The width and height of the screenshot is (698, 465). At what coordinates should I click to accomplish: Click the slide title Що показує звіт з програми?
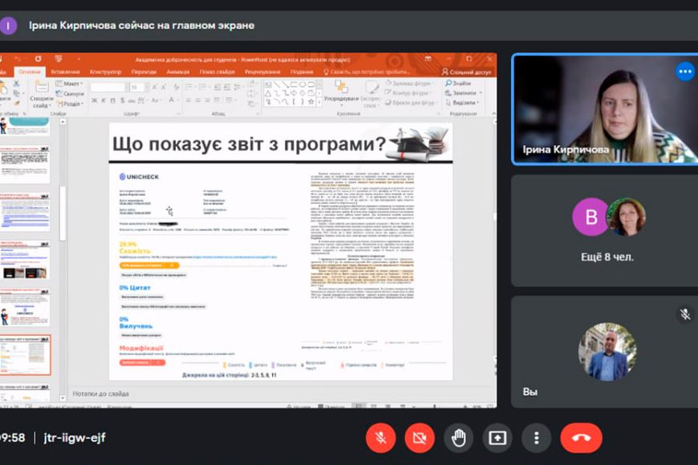249,144
